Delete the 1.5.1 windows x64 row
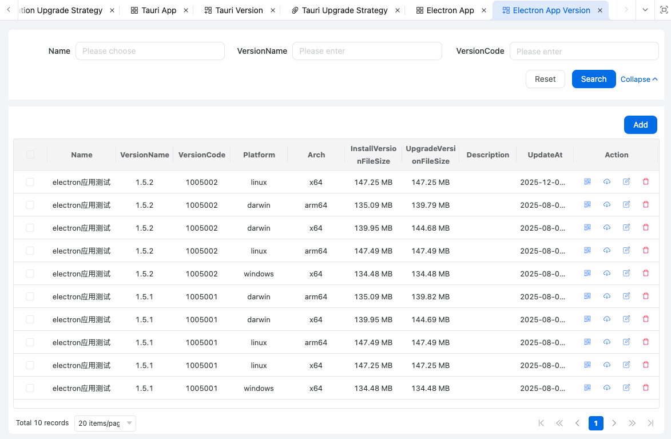Viewport: 671px width, 439px height. click(x=646, y=387)
